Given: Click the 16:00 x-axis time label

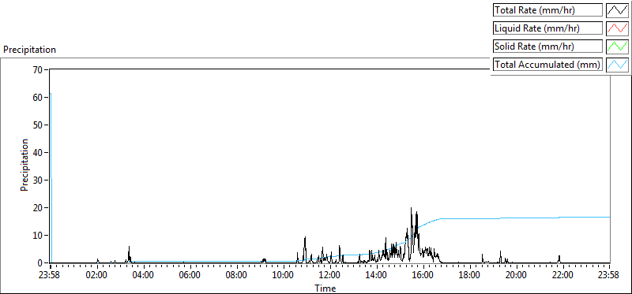Looking at the screenshot, I should pyautogui.click(x=423, y=276).
